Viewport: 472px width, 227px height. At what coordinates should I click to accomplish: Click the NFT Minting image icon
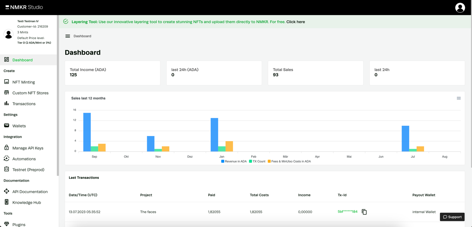click(x=6, y=82)
